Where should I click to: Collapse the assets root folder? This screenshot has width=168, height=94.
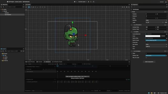click(x=1, y=54)
